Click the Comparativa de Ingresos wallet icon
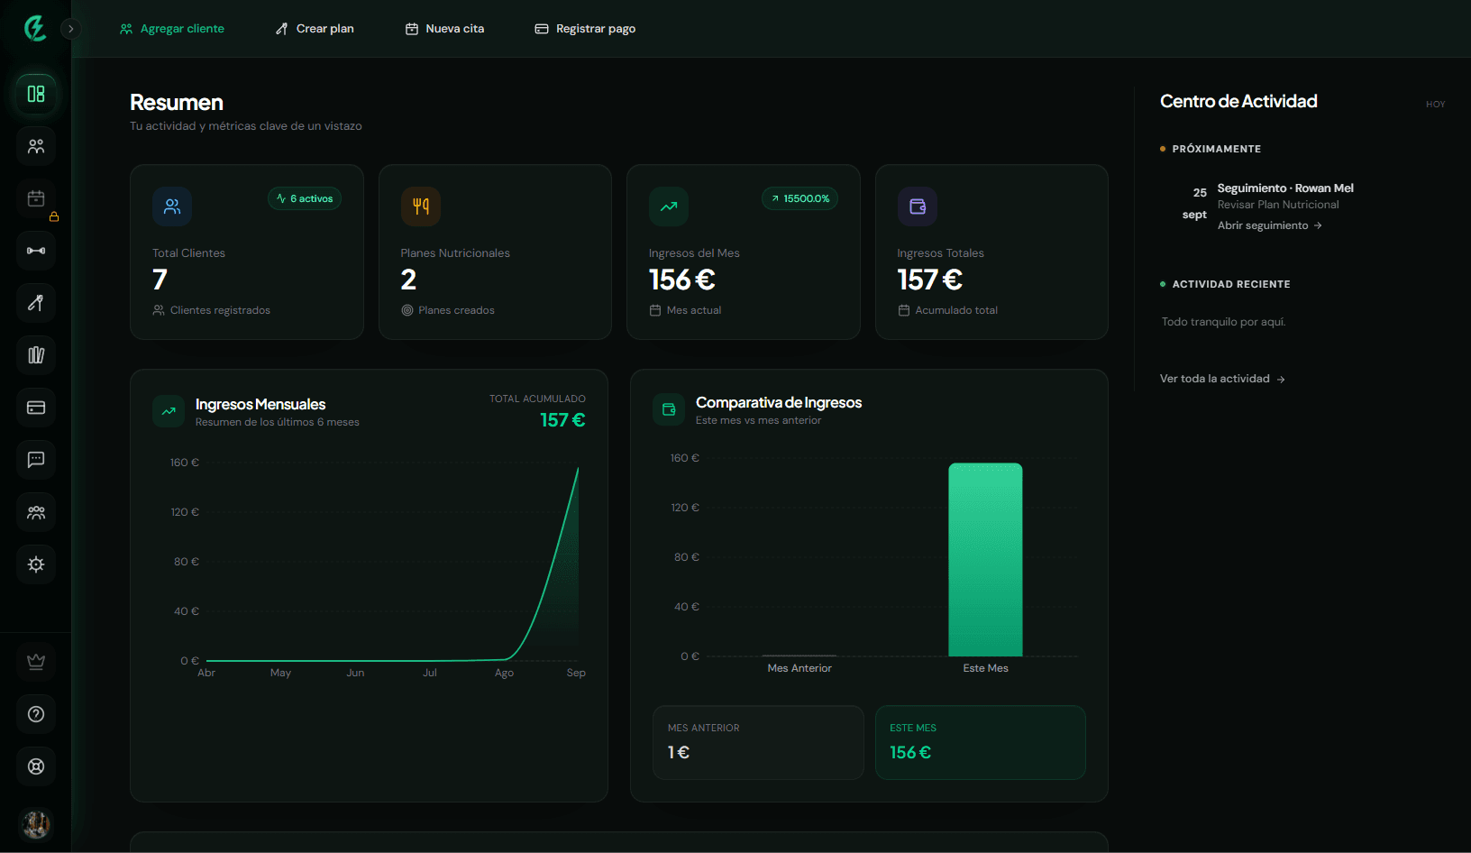This screenshot has width=1471, height=853. [x=669, y=409]
